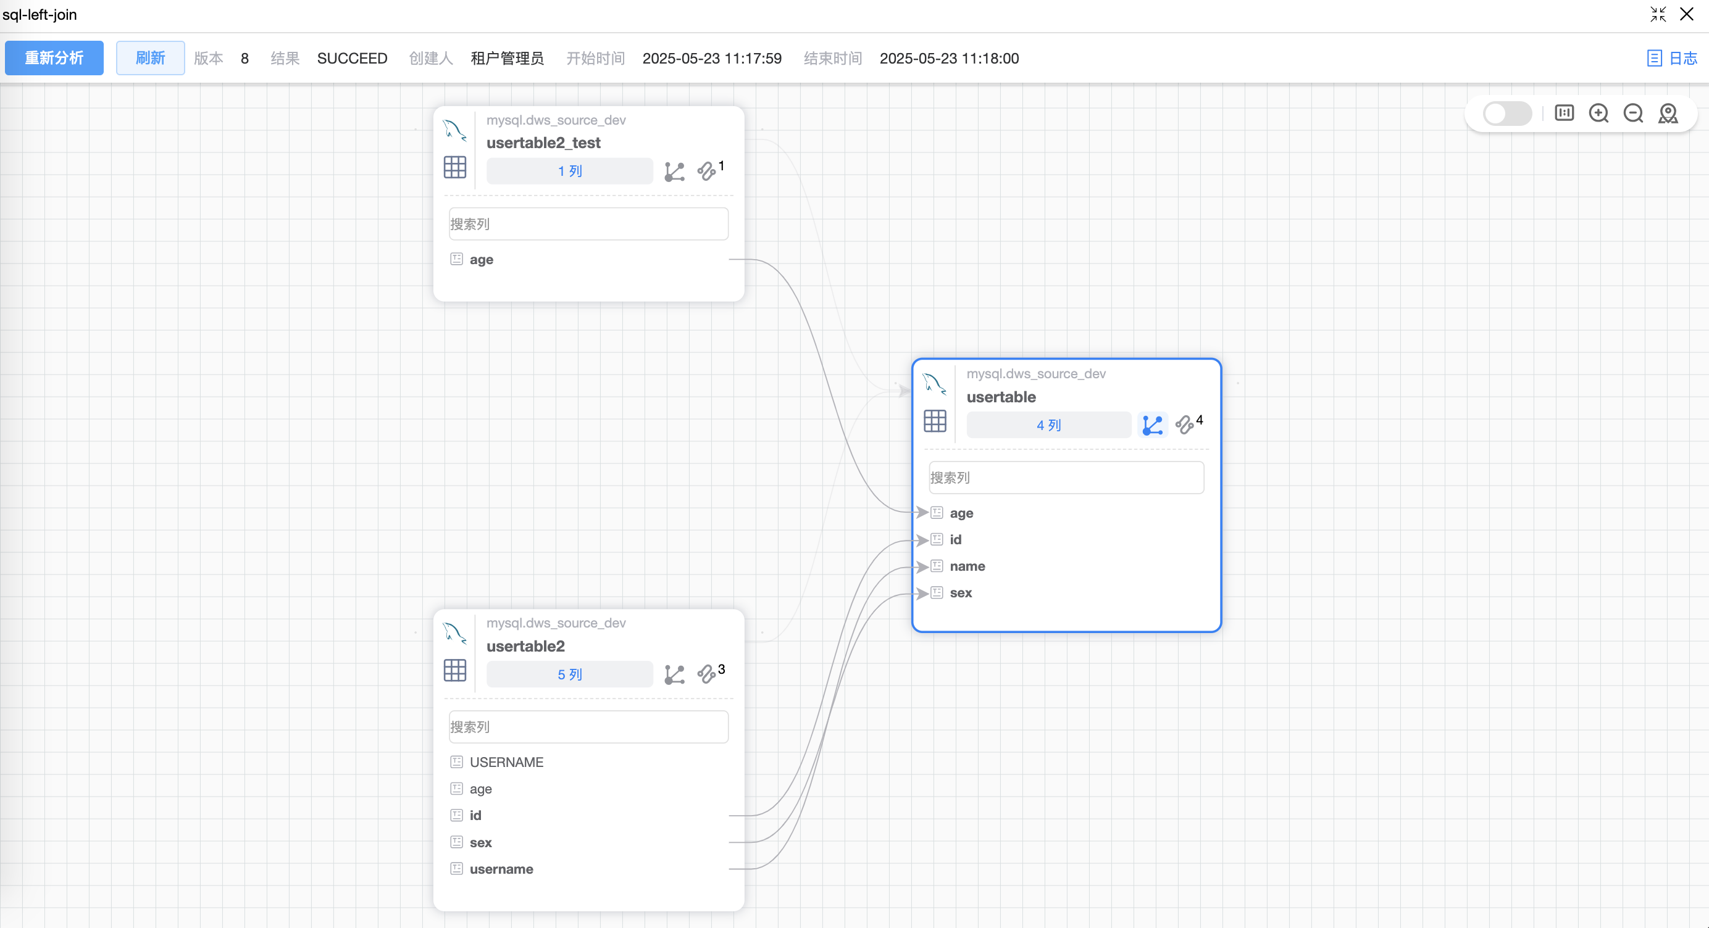Click highlighted lineage branch icon on usertable
Viewport: 1709px width, 928px height.
(x=1152, y=425)
